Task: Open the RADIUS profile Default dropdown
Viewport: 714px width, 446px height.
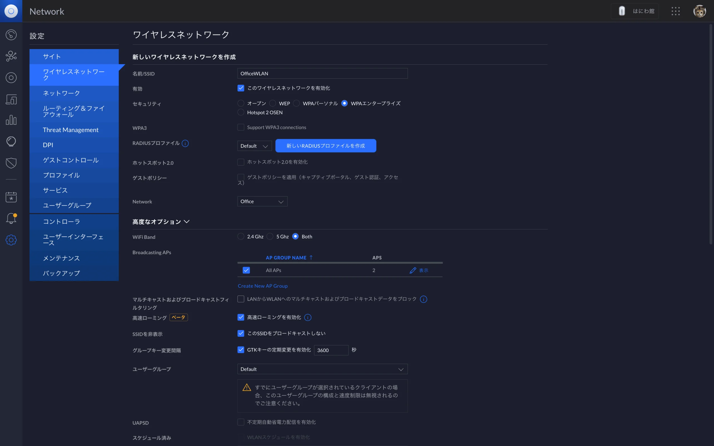Action: 254,146
